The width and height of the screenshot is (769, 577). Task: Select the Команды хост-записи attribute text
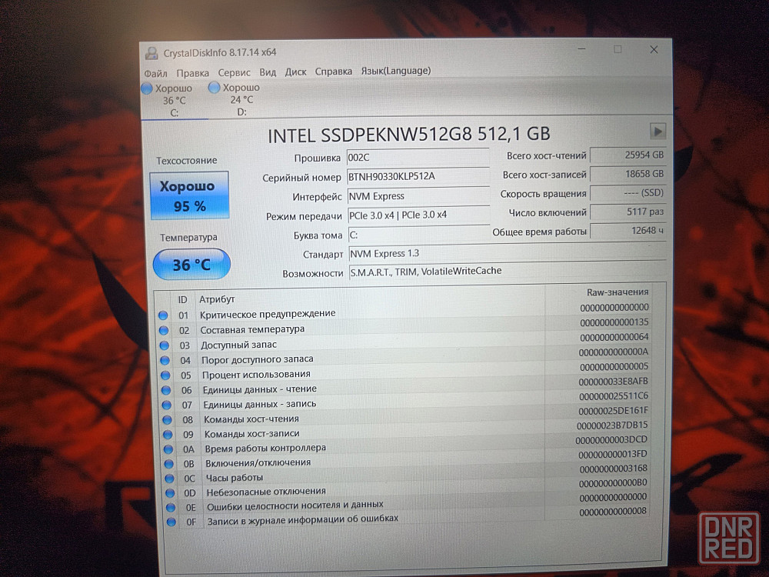[252, 434]
